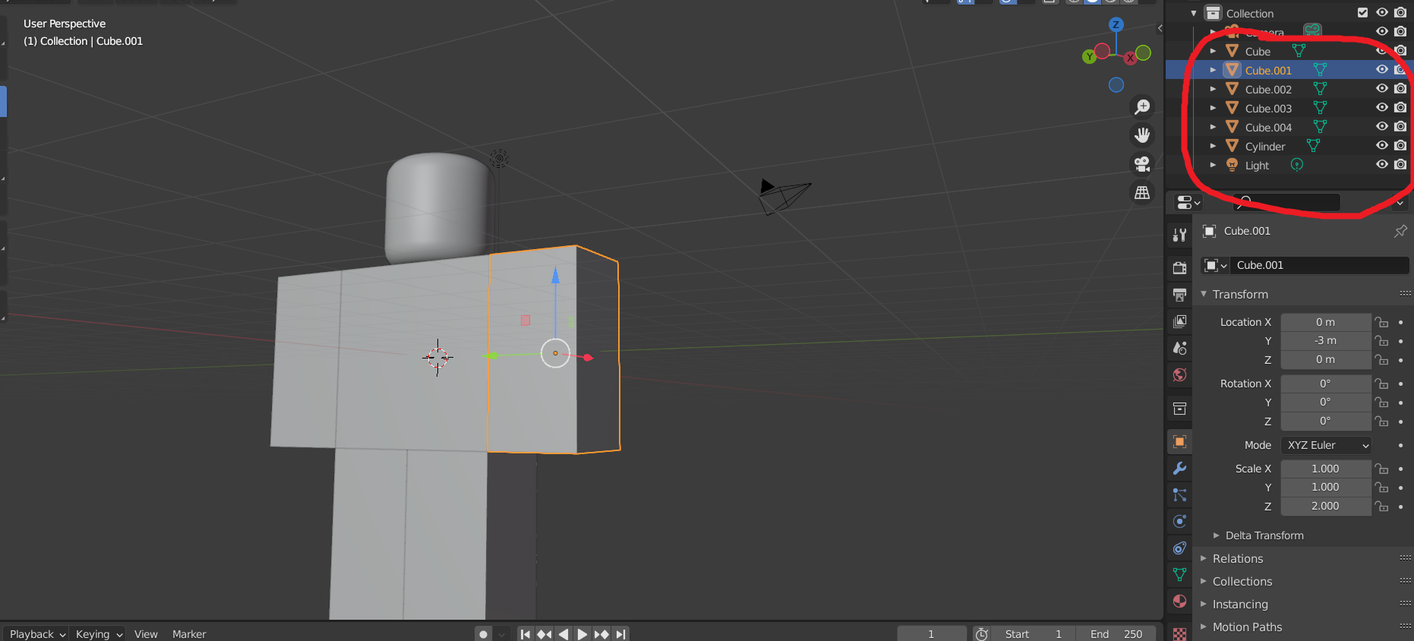Image resolution: width=1414 pixels, height=641 pixels.
Task: Expand the Motion Paths panel
Action: pos(1204,627)
